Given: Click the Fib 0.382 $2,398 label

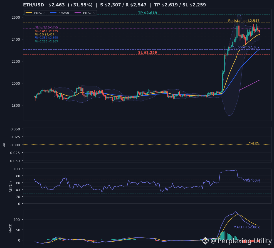Looking at the screenshot, I should 46,38.
